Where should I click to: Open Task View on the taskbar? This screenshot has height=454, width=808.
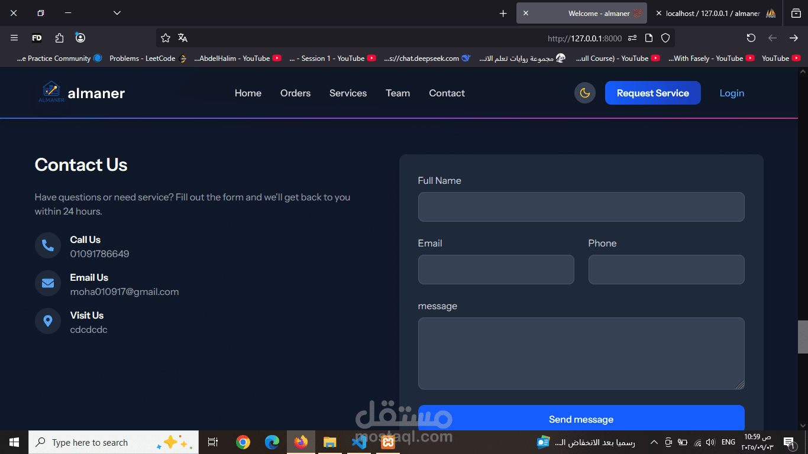coord(213,442)
